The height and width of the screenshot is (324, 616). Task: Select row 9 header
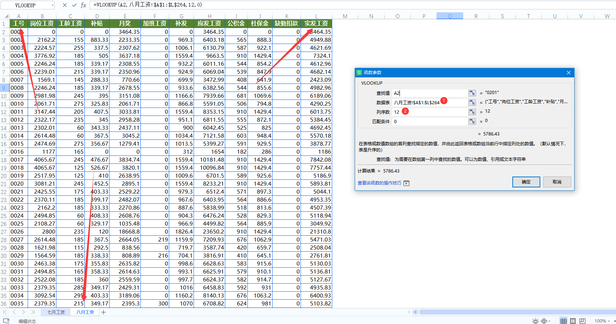pyautogui.click(x=4, y=88)
